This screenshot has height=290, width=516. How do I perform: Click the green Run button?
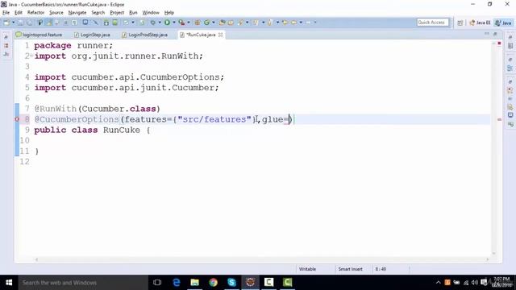click(167, 23)
